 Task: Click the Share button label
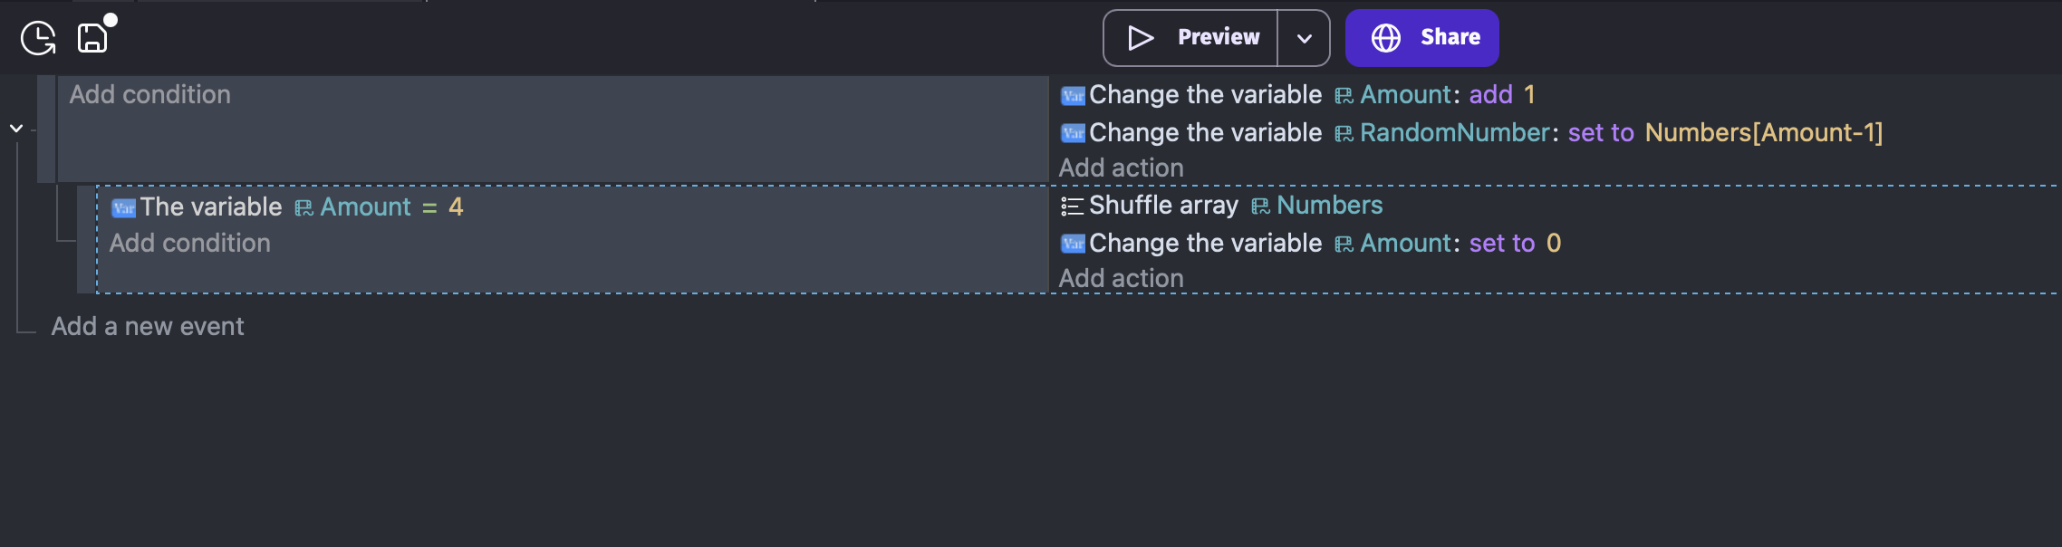[x=1450, y=37]
